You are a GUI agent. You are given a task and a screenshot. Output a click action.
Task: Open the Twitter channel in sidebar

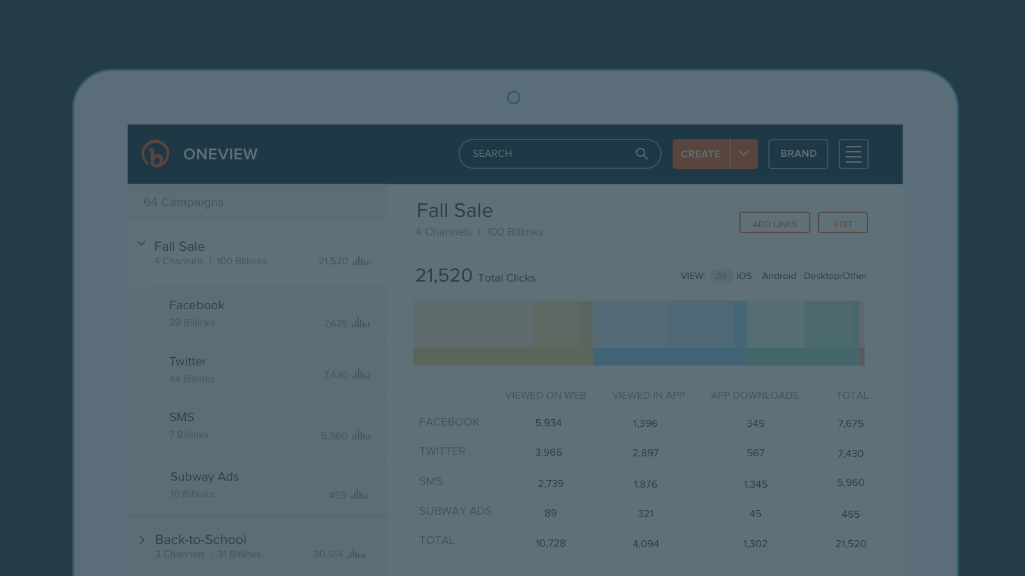pyautogui.click(x=269, y=371)
